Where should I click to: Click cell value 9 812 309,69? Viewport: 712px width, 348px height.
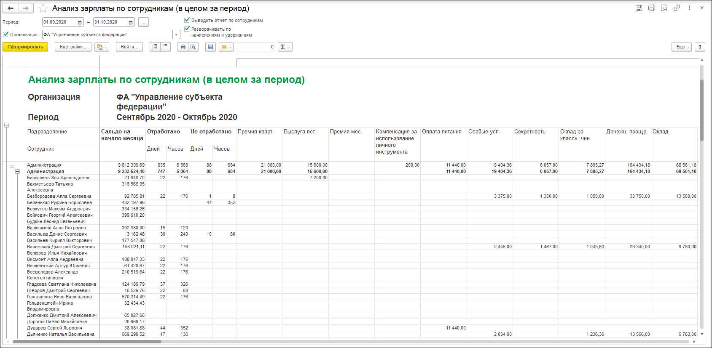tap(131, 165)
